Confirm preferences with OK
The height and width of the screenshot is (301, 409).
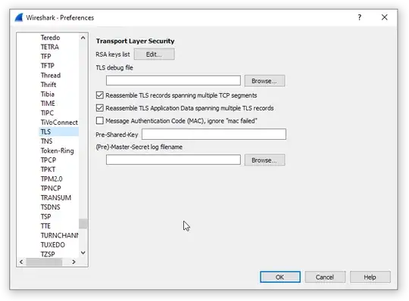280,277
